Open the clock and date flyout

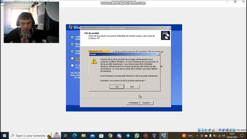(232, 136)
